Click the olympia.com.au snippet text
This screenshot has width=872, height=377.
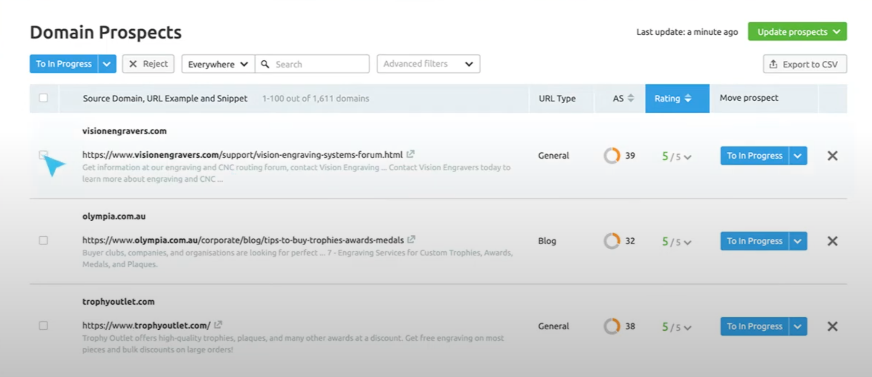point(298,258)
